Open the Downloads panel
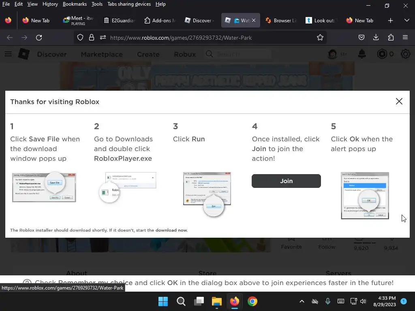The image size is (415, 311). pyautogui.click(x=376, y=38)
